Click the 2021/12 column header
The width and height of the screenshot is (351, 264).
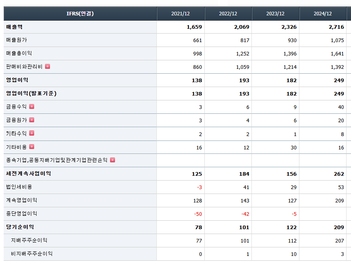[x=180, y=14]
